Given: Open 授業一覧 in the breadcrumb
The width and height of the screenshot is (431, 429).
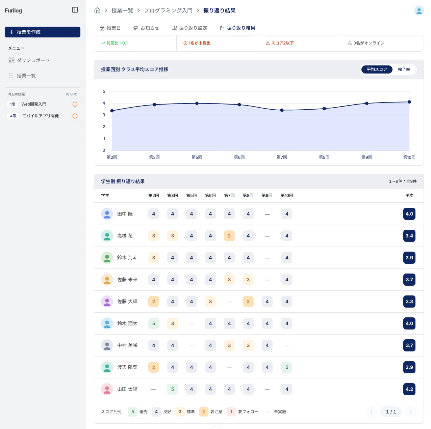Looking at the screenshot, I should pos(122,10).
